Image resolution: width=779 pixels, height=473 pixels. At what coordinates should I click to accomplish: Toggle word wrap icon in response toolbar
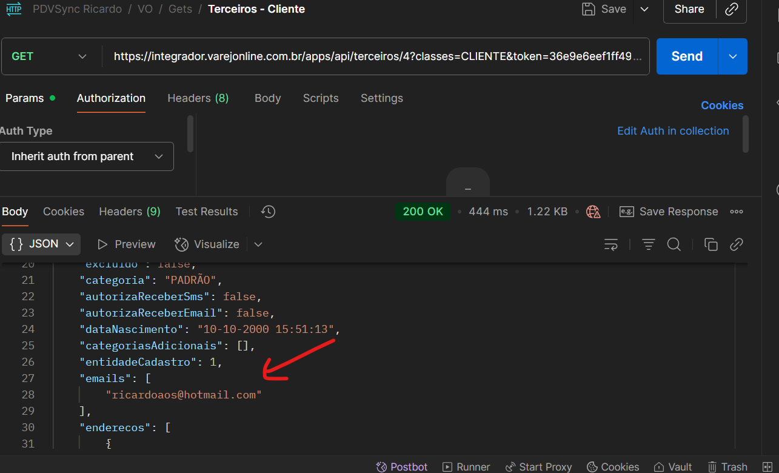611,244
